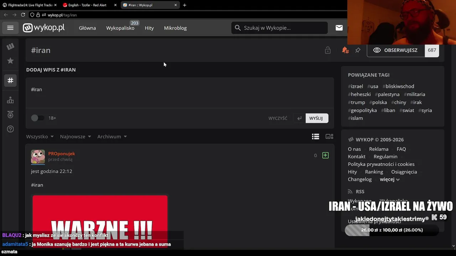This screenshot has height=256, width=456.
Task: Go back in browser history
Action: (x=6, y=15)
